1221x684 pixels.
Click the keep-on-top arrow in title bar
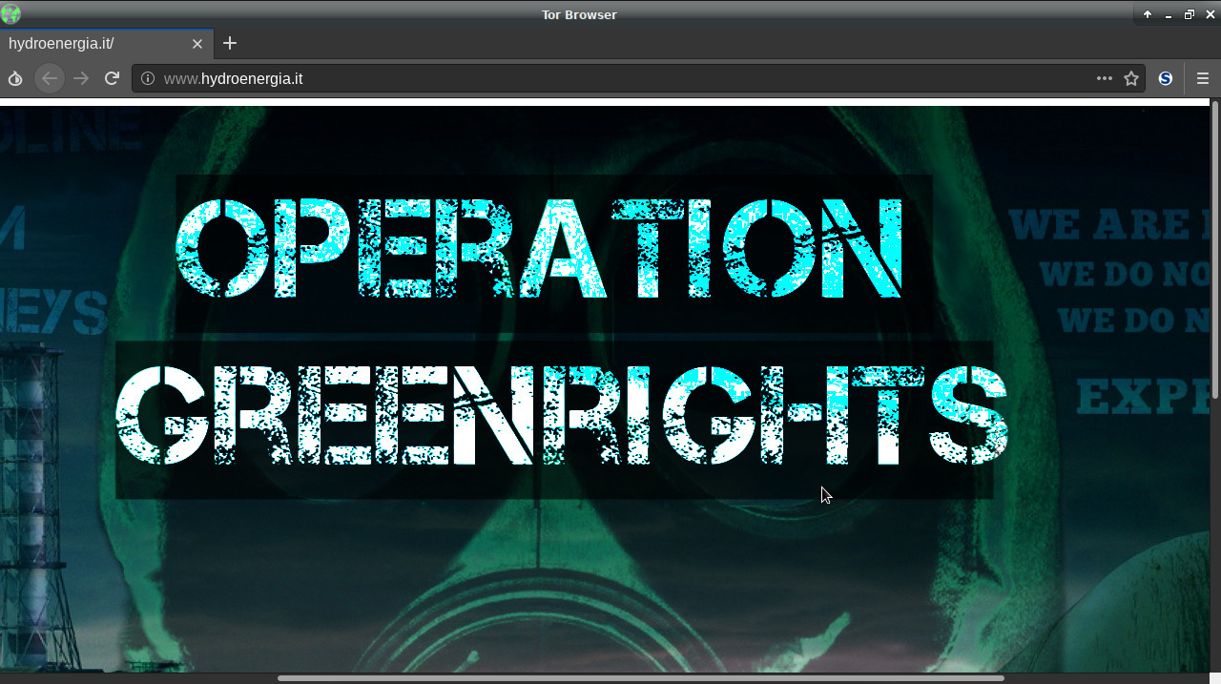(1148, 14)
